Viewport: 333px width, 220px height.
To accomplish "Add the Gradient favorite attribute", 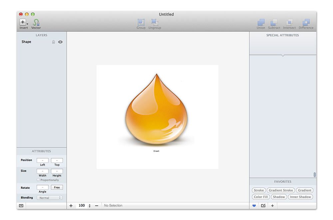I will [x=305, y=190].
